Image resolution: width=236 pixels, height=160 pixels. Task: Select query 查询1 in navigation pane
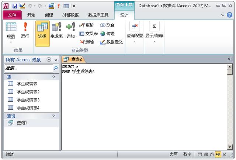coord(32,123)
